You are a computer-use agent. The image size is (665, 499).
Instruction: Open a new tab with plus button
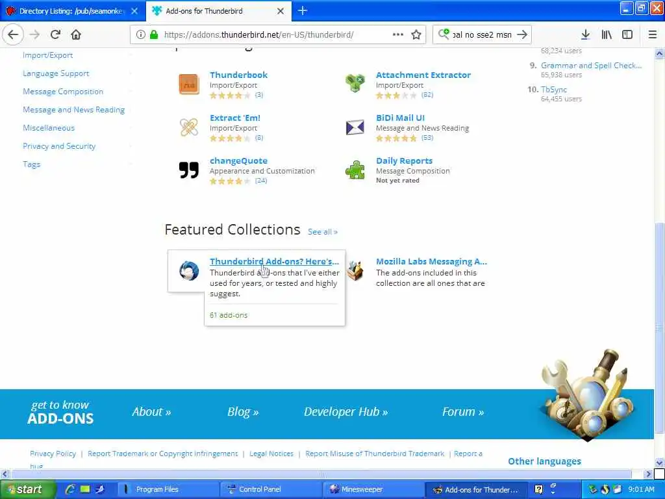[x=303, y=10]
